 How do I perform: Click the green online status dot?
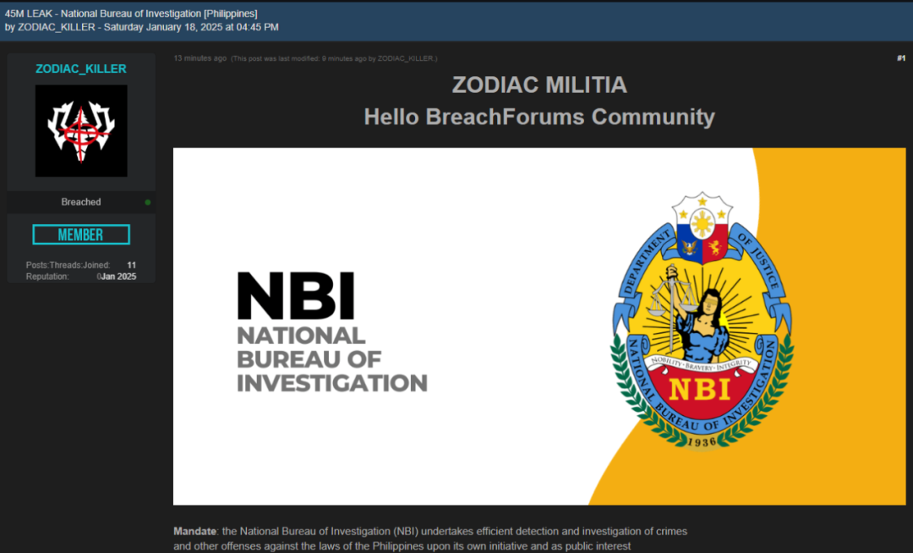tap(148, 203)
